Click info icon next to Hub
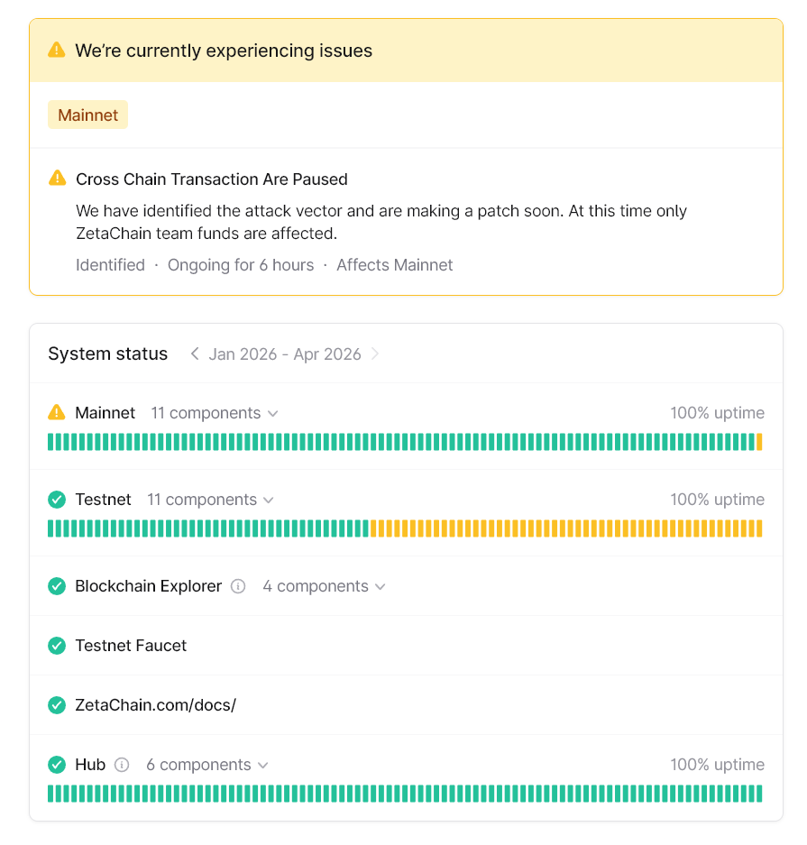 [x=123, y=765]
